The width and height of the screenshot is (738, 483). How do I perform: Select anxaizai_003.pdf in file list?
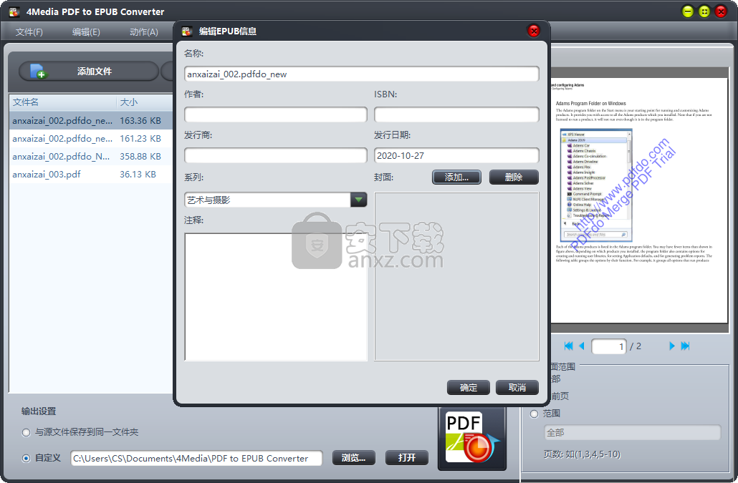tap(91, 175)
